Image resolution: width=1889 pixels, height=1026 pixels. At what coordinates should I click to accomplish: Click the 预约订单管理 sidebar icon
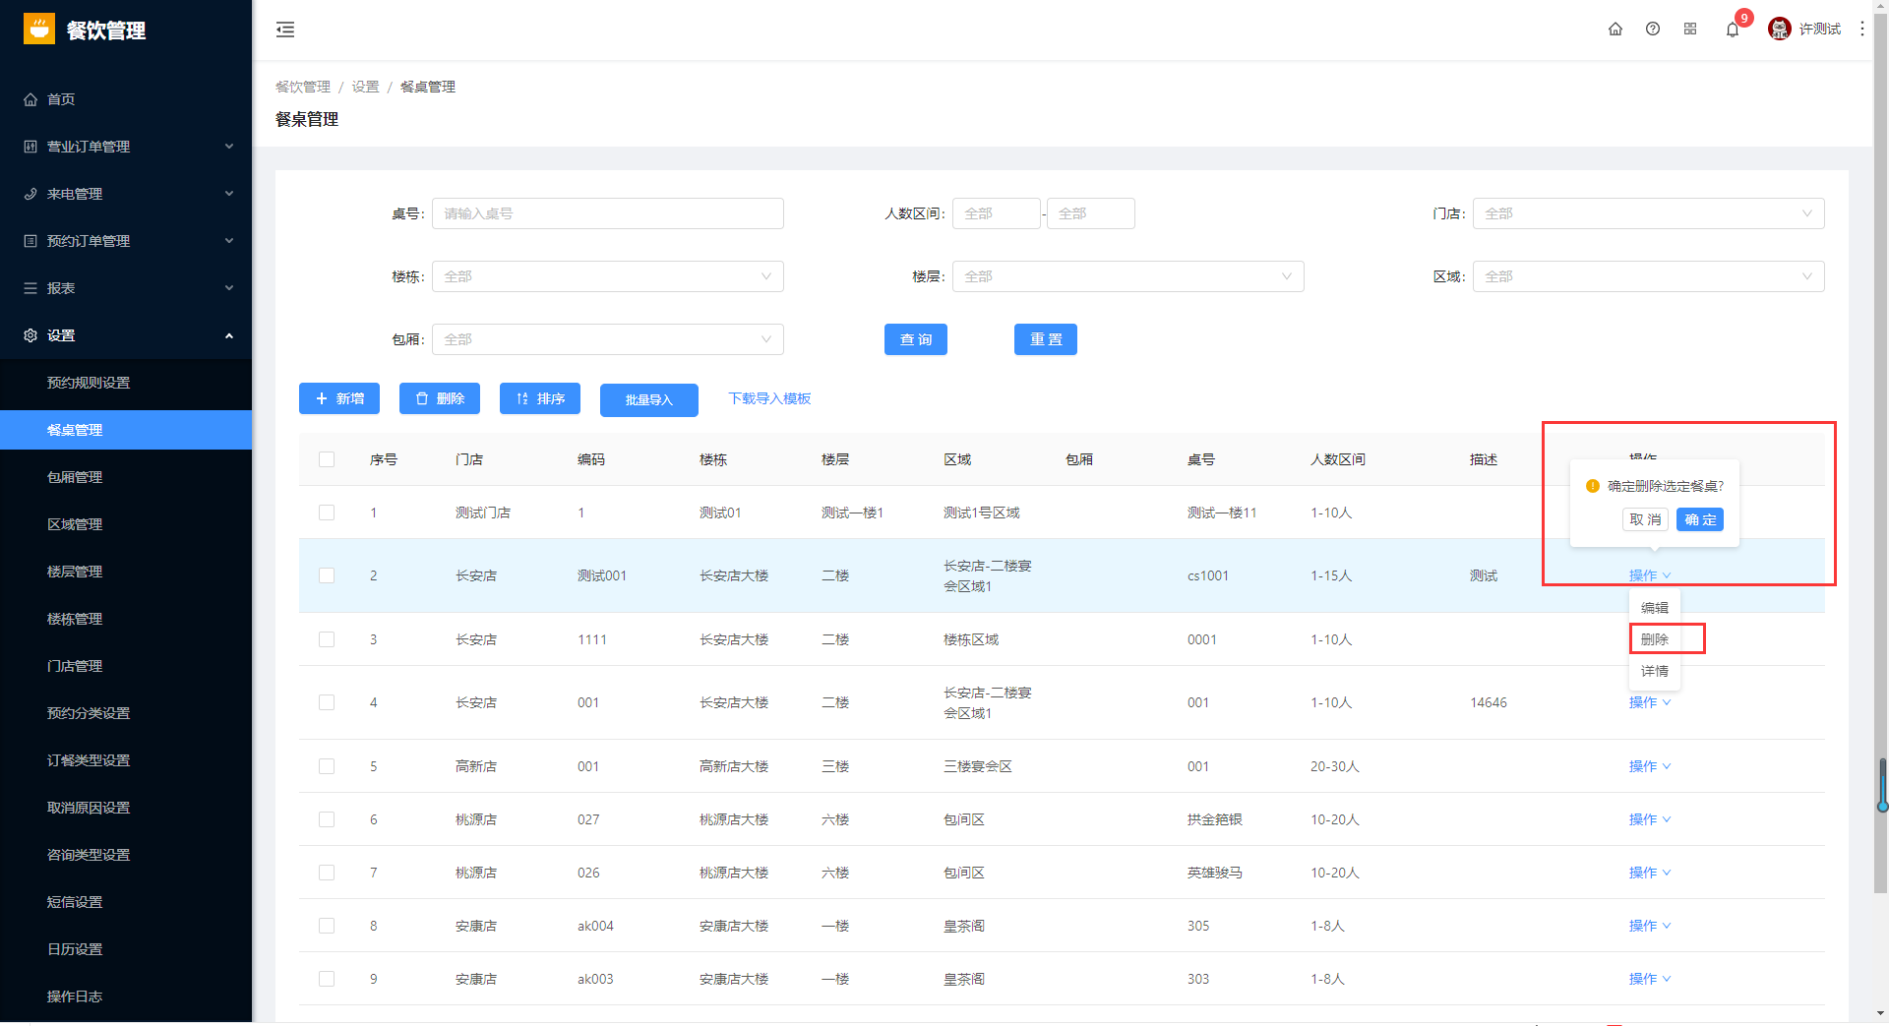[x=30, y=241]
